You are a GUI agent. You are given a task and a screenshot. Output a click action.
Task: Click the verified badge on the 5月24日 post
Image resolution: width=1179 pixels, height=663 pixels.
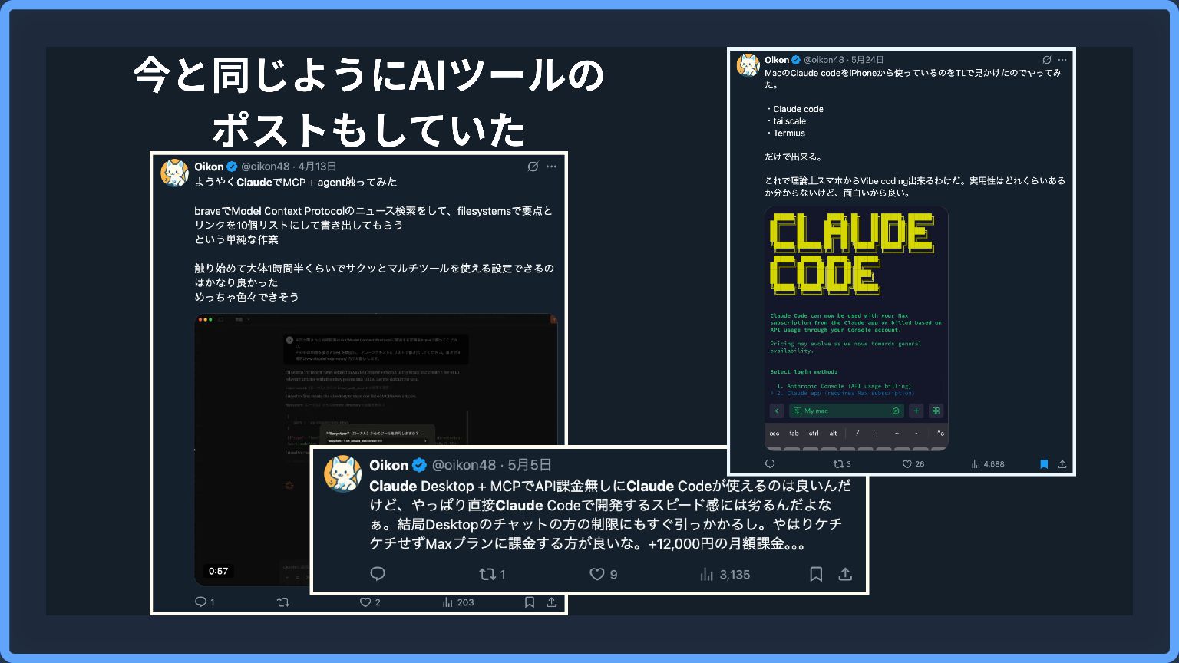796,60
